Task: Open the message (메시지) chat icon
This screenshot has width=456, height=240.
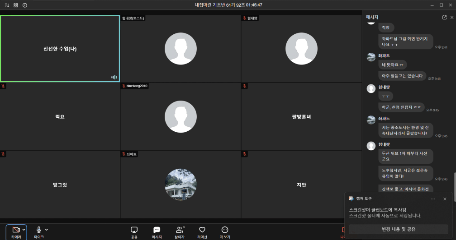Action: click(x=157, y=230)
